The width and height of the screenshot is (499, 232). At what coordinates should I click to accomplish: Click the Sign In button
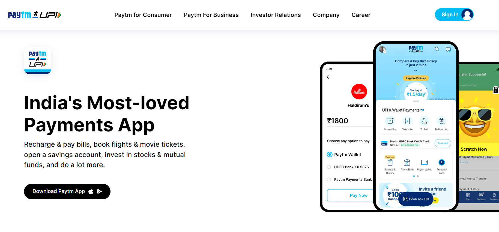tap(454, 14)
